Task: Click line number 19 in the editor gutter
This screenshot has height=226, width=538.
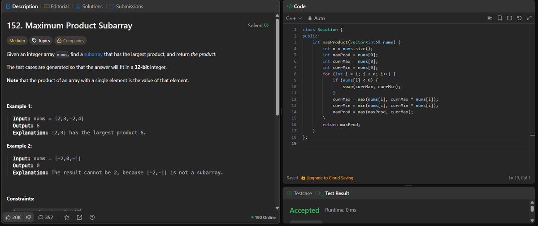Action: 294,143
